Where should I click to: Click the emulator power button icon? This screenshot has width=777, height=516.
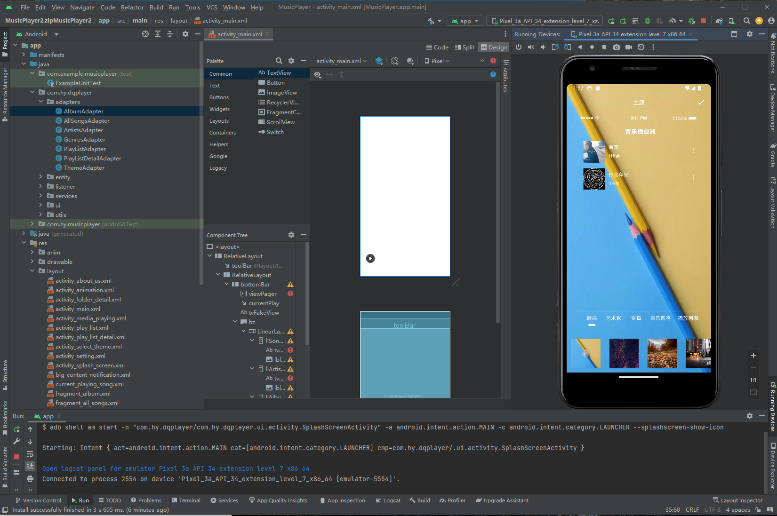point(519,47)
